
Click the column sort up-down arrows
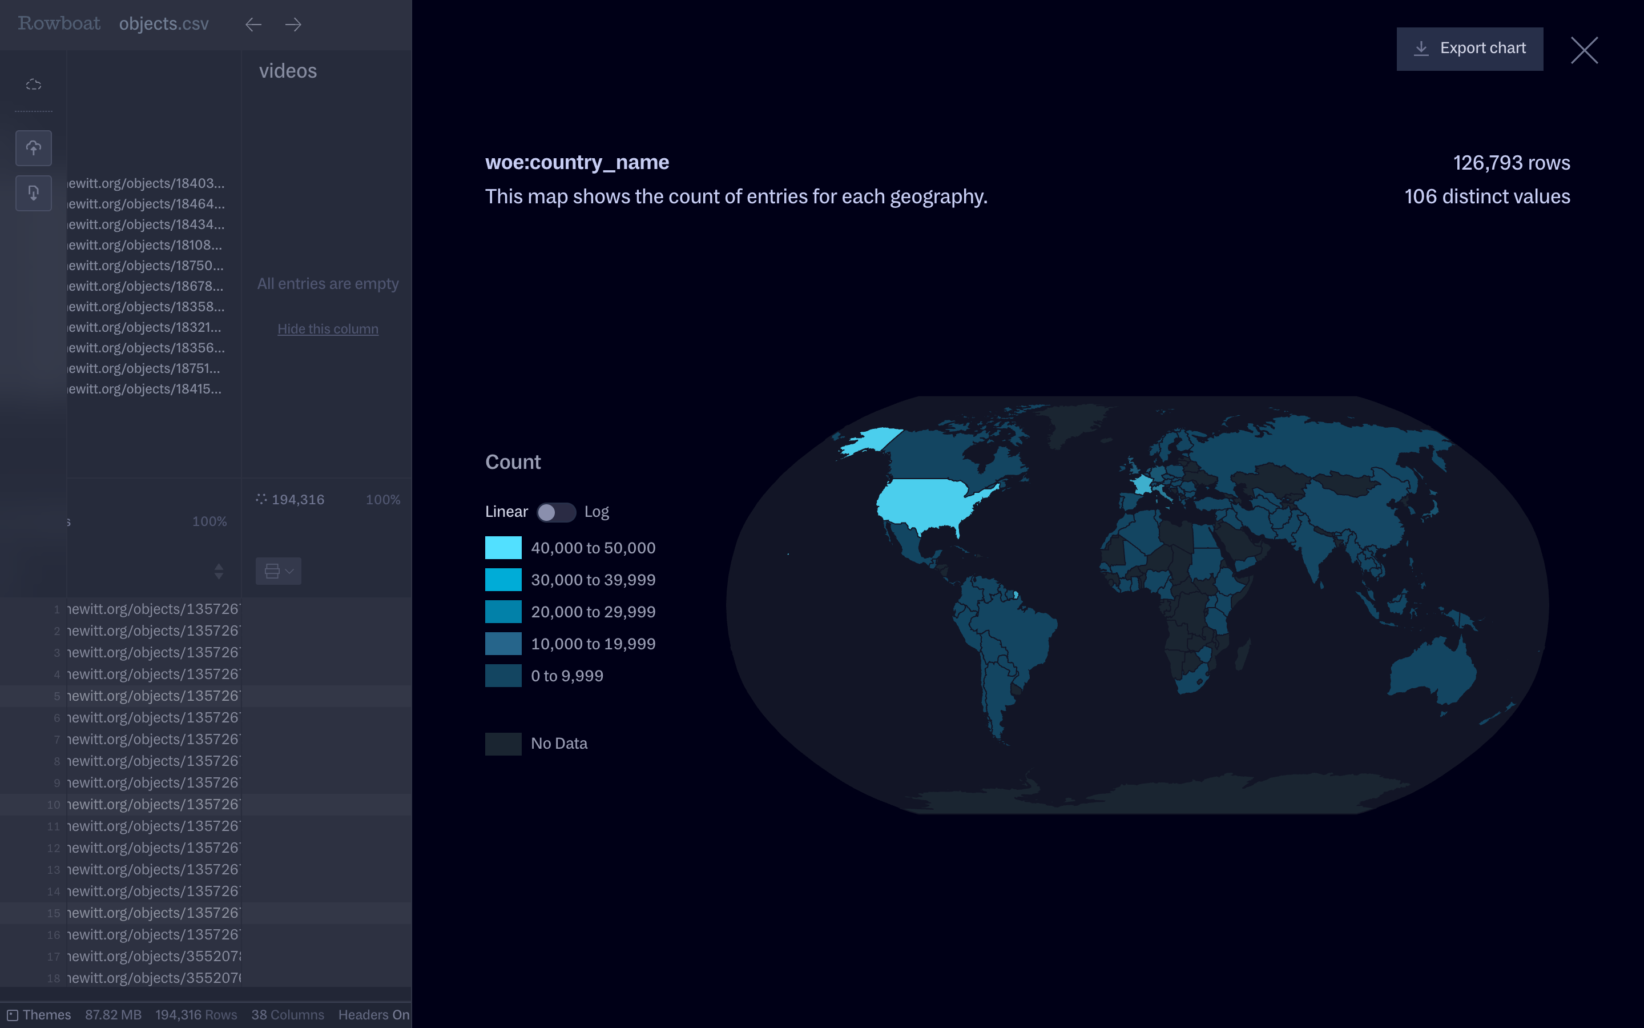(219, 571)
